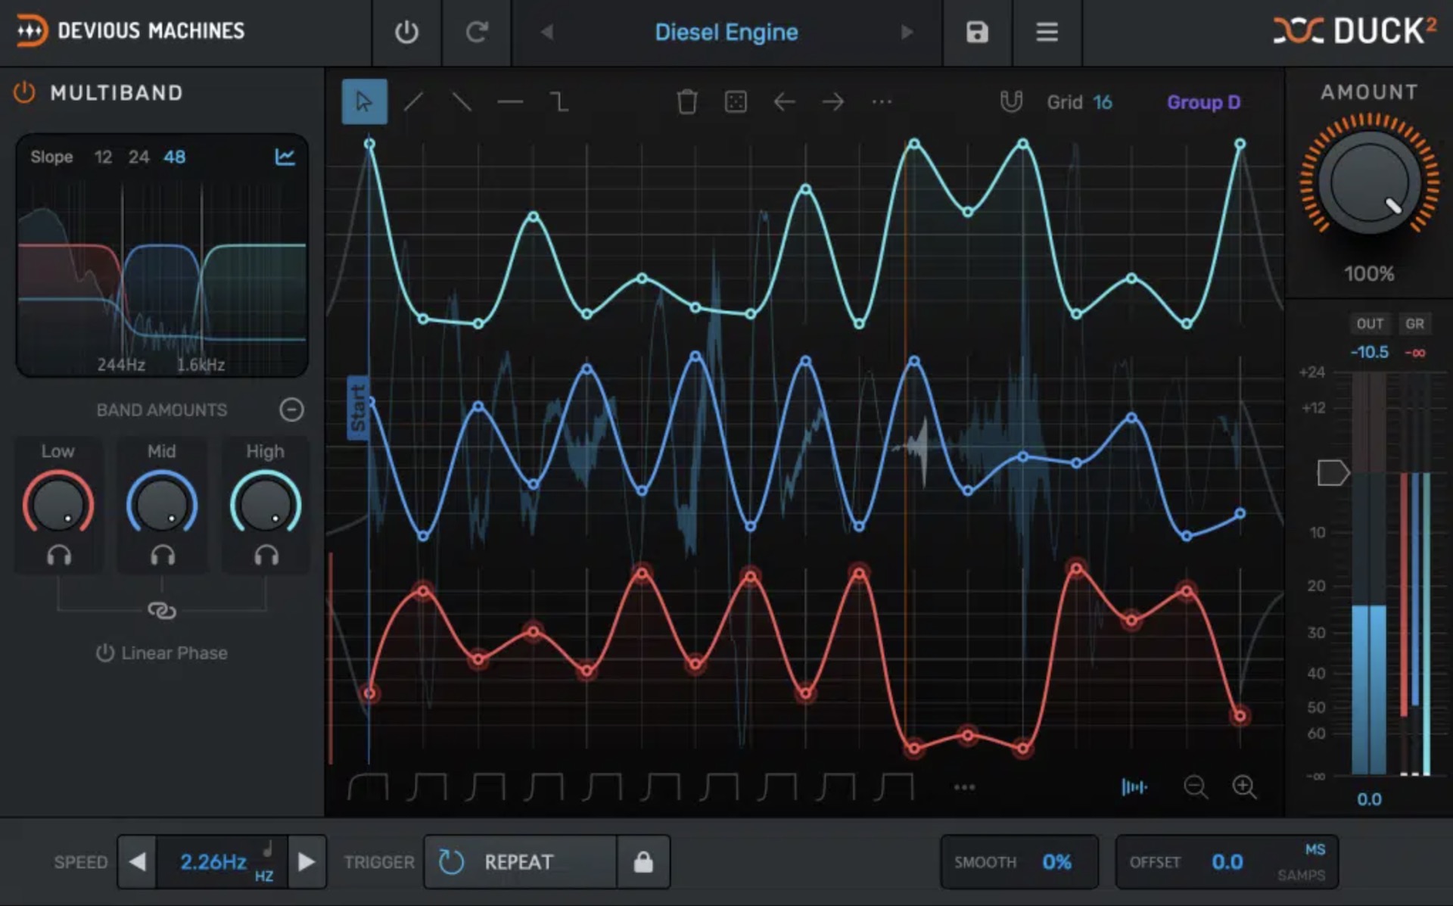Solo the Mid band headphones icon
Screen dimensions: 1453x906
(162, 556)
